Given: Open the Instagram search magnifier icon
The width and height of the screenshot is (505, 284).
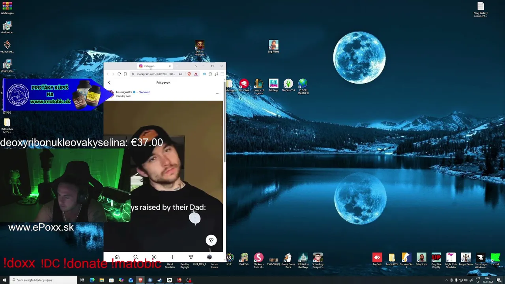Looking at the screenshot, I should pyautogui.click(x=136, y=257).
